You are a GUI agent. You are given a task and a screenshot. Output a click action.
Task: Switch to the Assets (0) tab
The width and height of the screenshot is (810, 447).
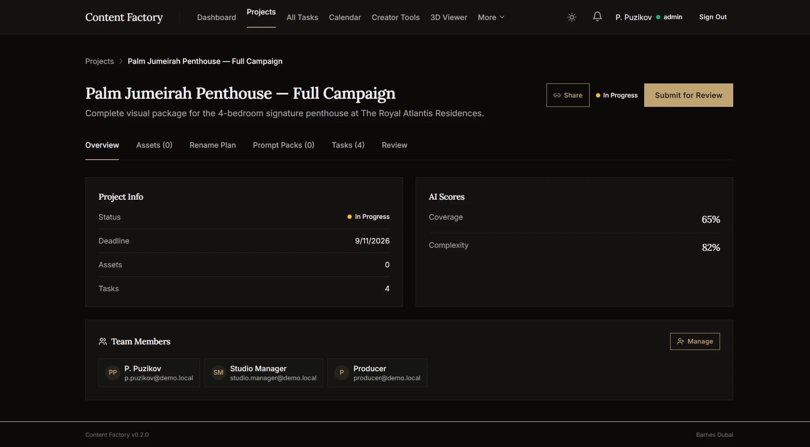coord(154,145)
